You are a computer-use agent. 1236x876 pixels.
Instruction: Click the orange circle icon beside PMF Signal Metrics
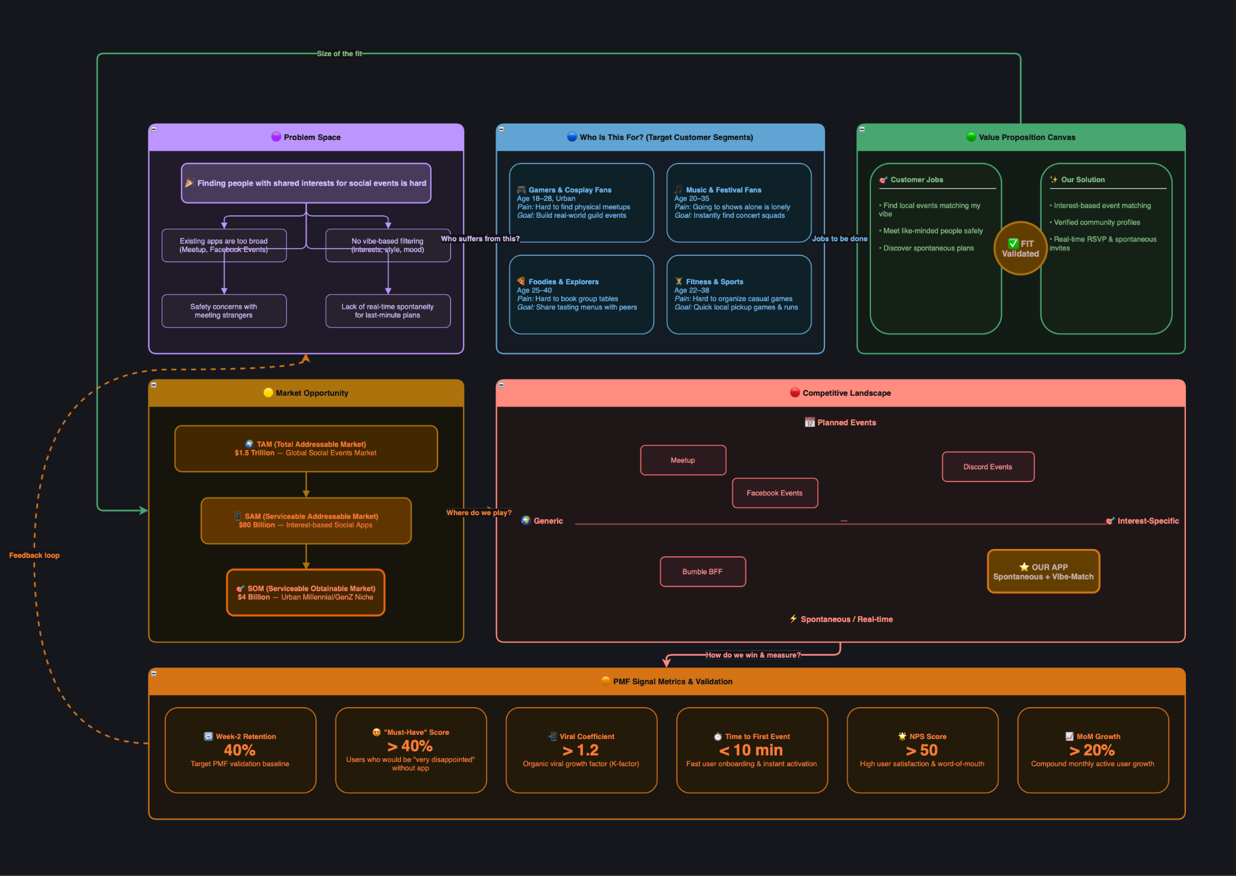(x=606, y=681)
